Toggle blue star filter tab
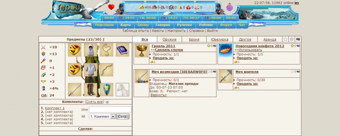340x136 pixels. click(x=292, y=39)
